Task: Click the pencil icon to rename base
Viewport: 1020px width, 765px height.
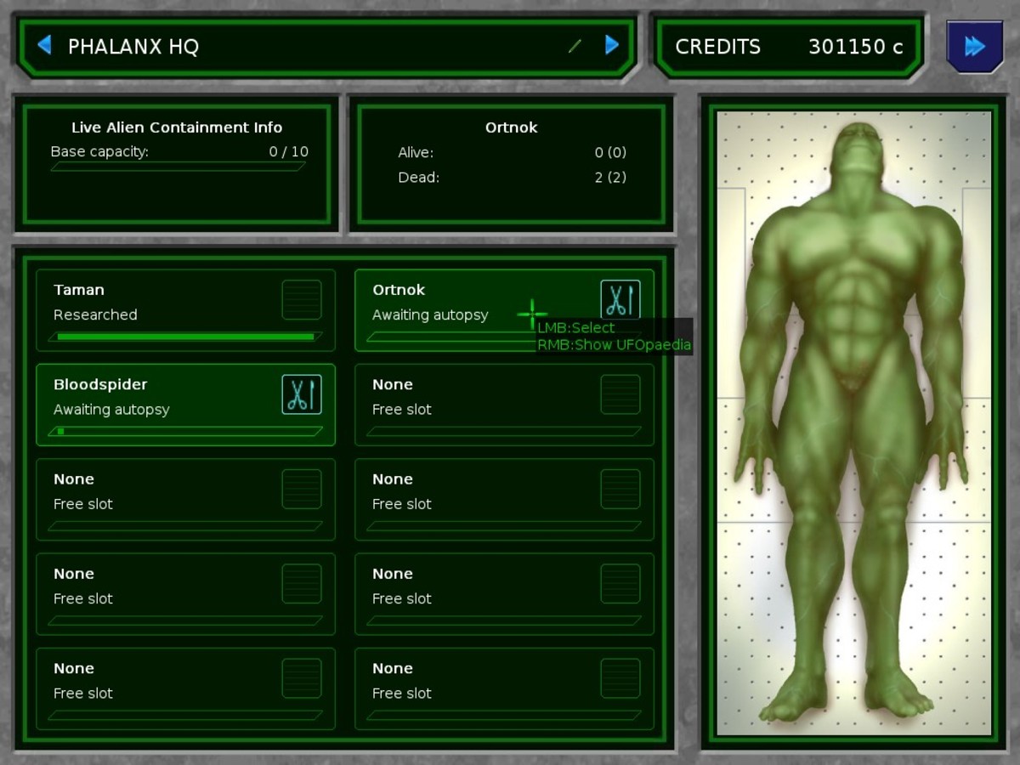Action: coord(575,46)
